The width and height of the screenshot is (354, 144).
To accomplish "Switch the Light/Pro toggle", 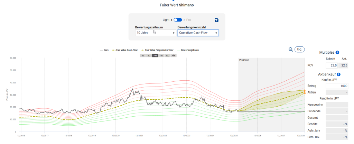I will click(x=178, y=20).
